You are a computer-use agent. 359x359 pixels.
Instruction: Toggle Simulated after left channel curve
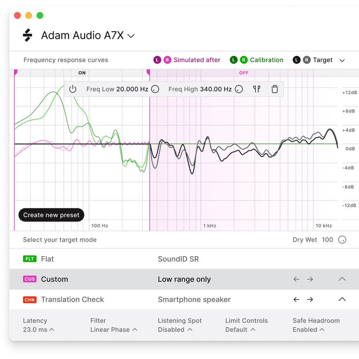point(157,60)
